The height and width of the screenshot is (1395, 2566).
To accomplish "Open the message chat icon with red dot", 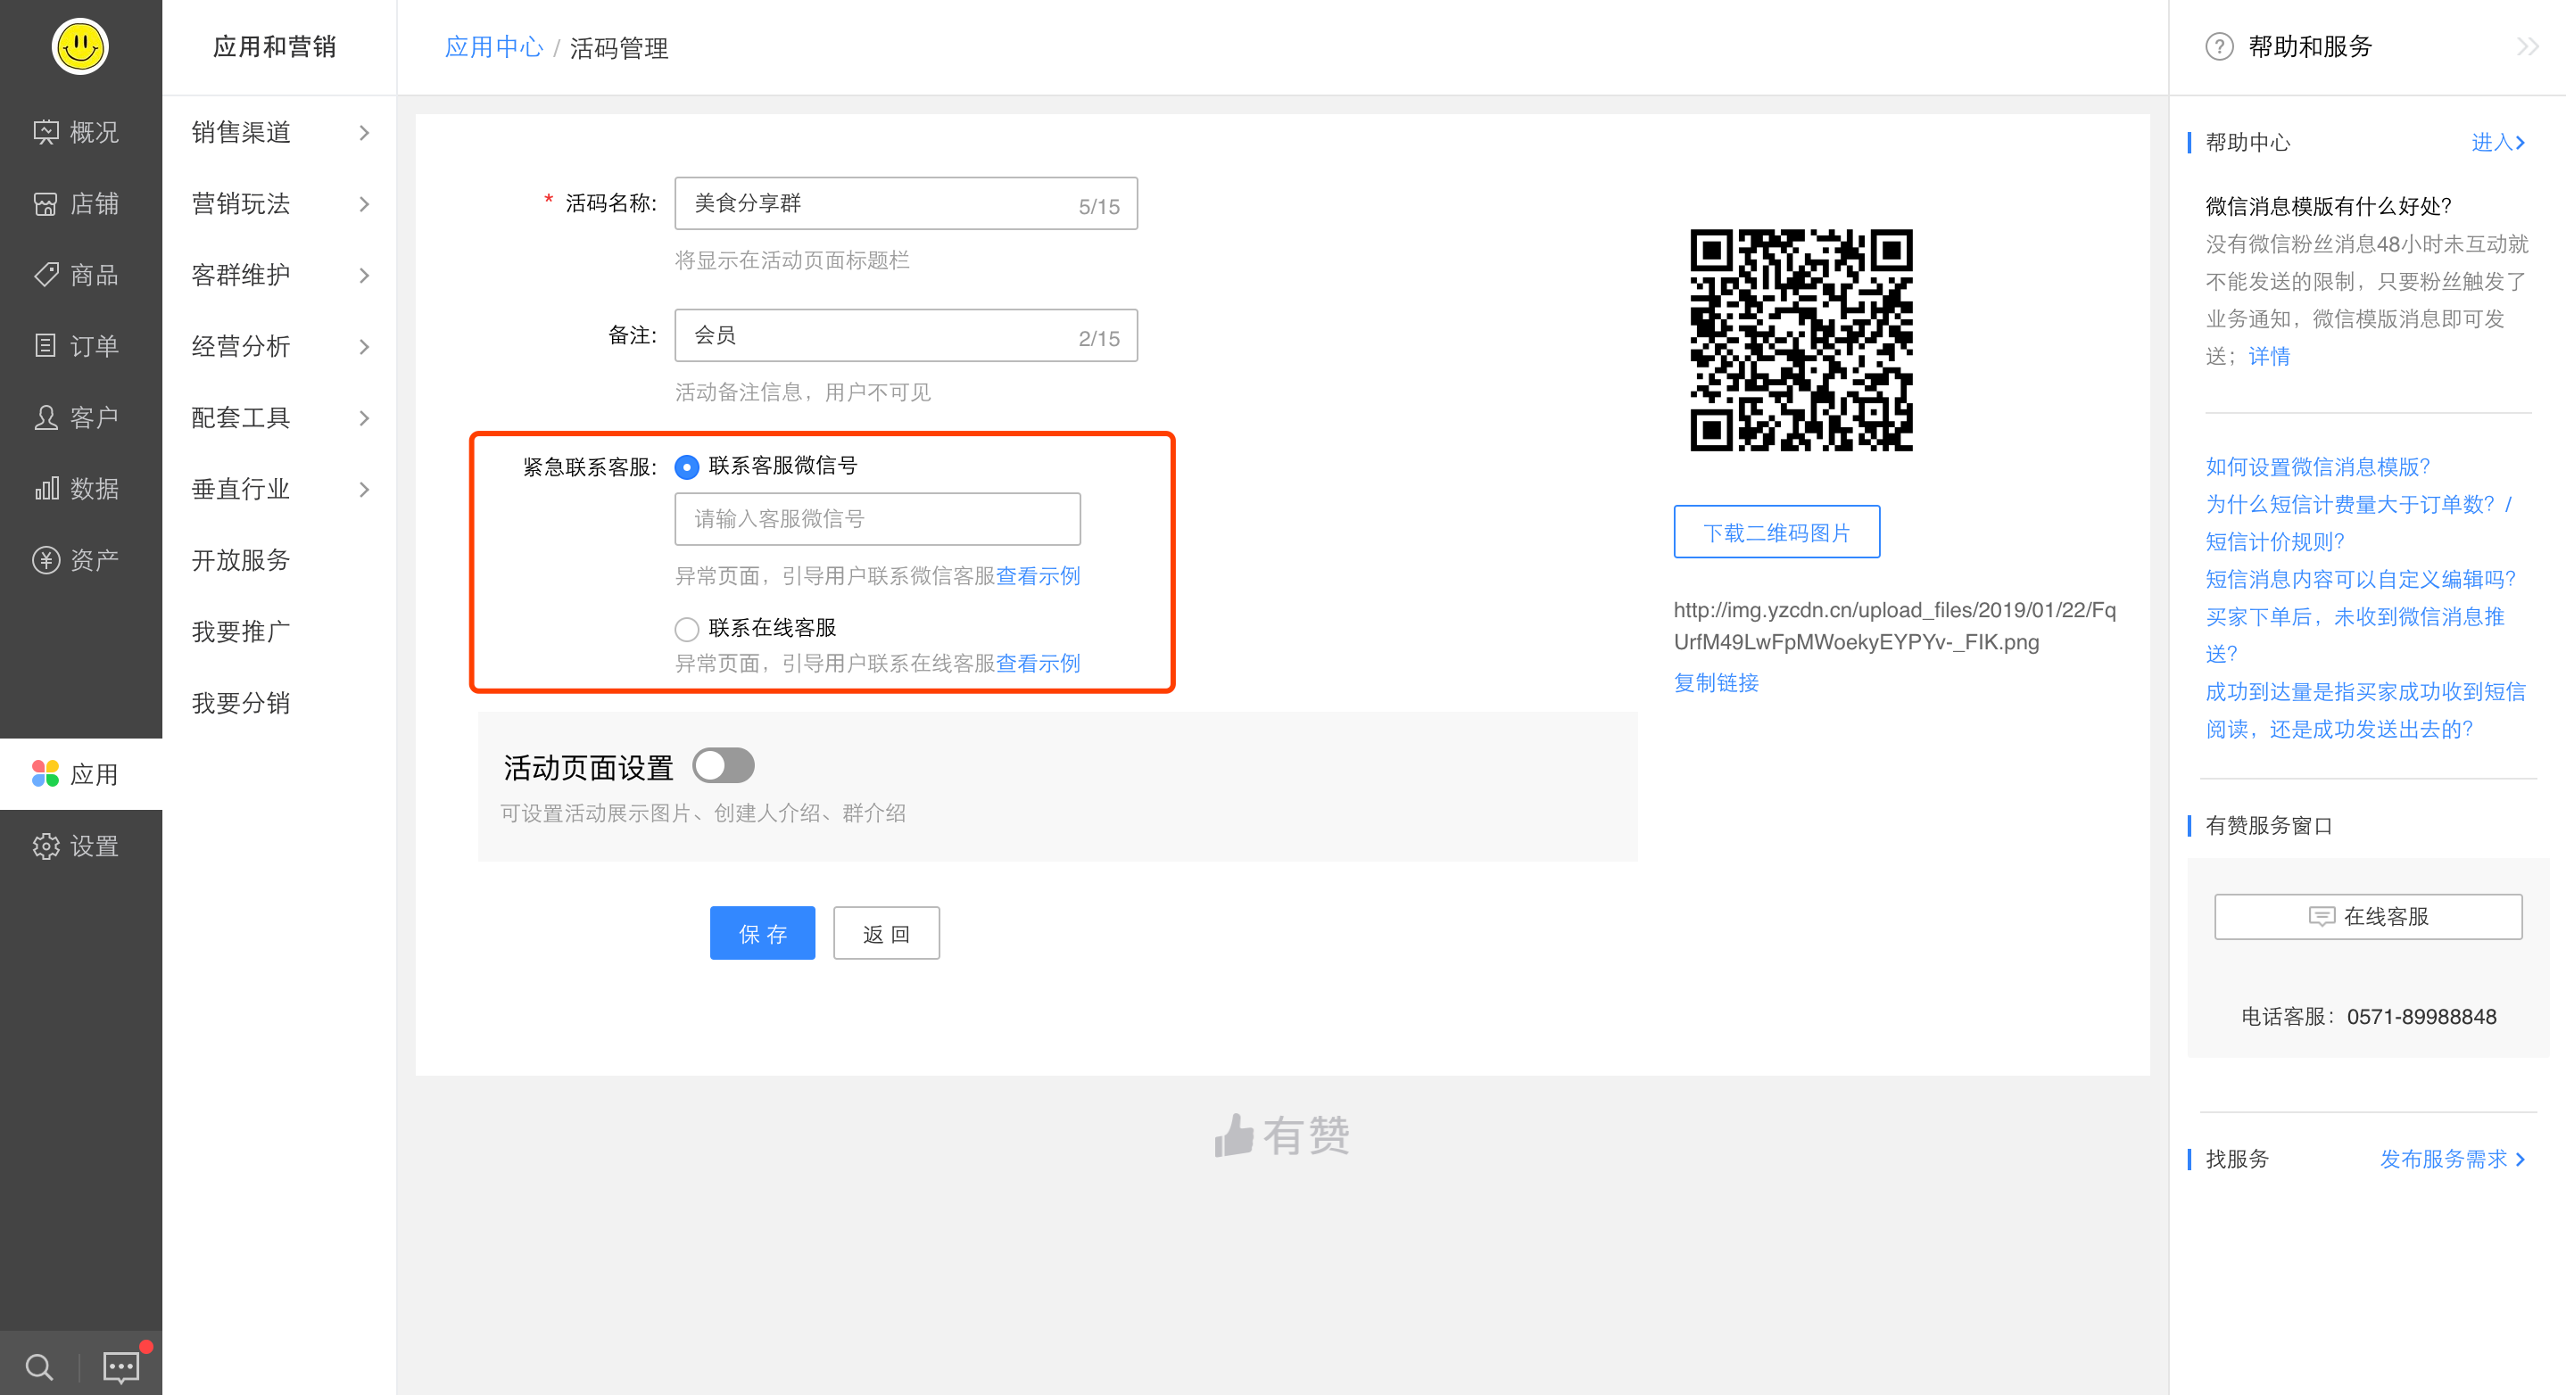I will click(121, 1366).
